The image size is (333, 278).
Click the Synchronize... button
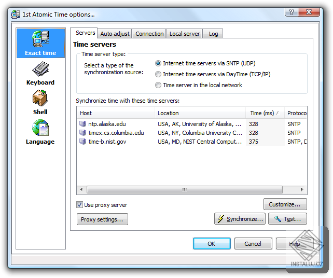click(x=240, y=219)
